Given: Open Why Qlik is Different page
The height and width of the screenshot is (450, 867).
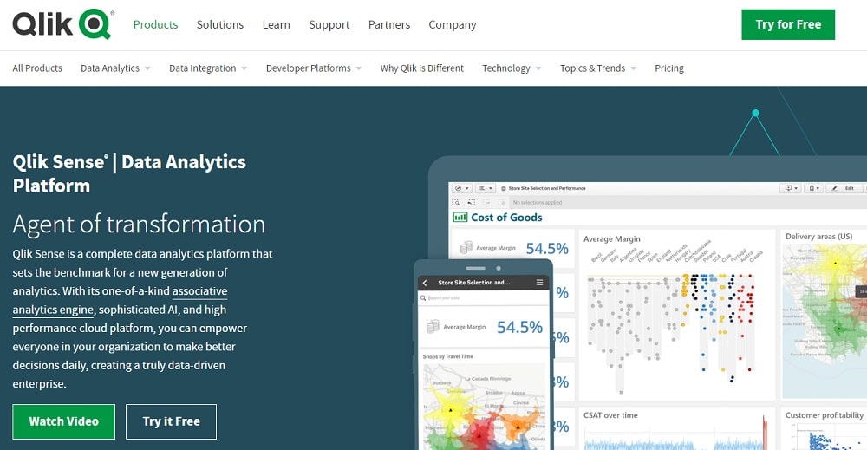Looking at the screenshot, I should click(422, 68).
